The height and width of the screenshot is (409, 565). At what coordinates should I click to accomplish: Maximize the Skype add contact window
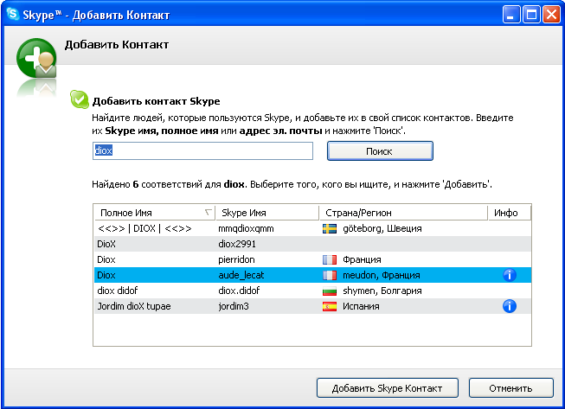(x=531, y=15)
